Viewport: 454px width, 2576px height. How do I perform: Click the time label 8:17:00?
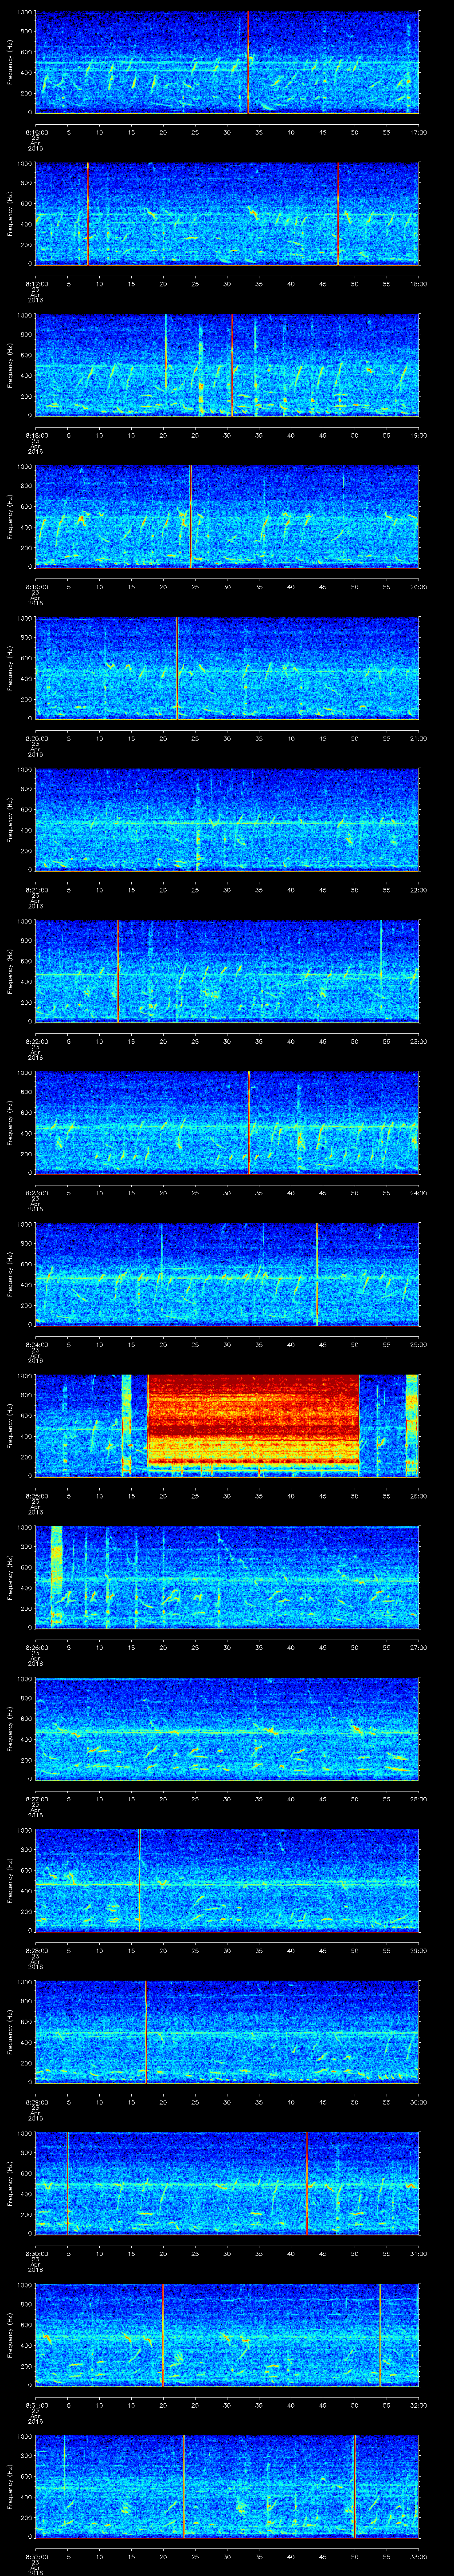[36, 284]
